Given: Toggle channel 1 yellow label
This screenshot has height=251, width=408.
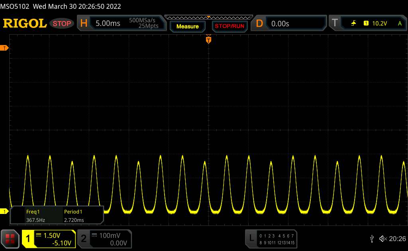Looking at the screenshot, I should coord(28,239).
